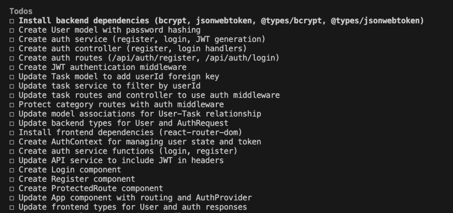The height and width of the screenshot is (213, 453).
Task: Select Update API service todo line
Action: 121,160
